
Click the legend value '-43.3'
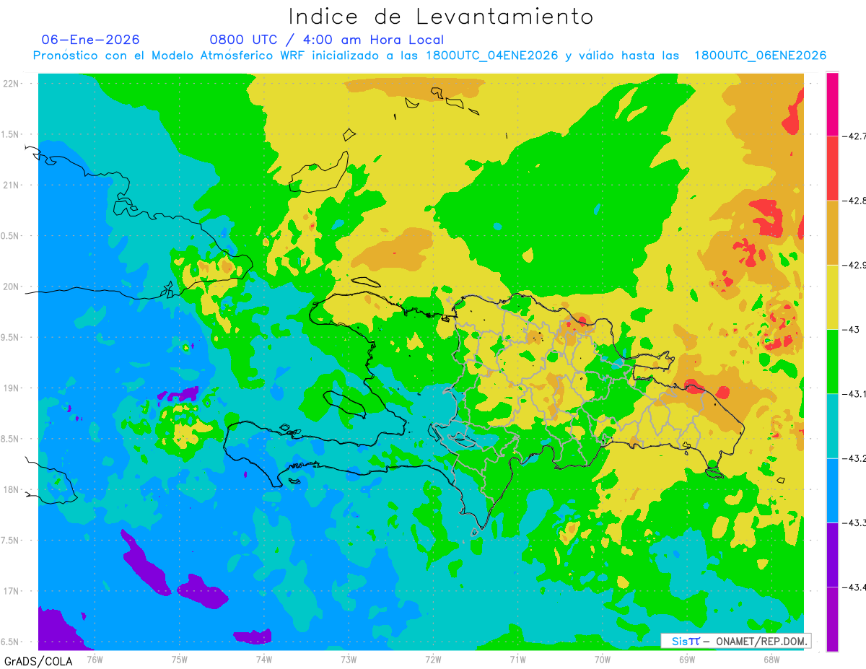tap(854, 522)
